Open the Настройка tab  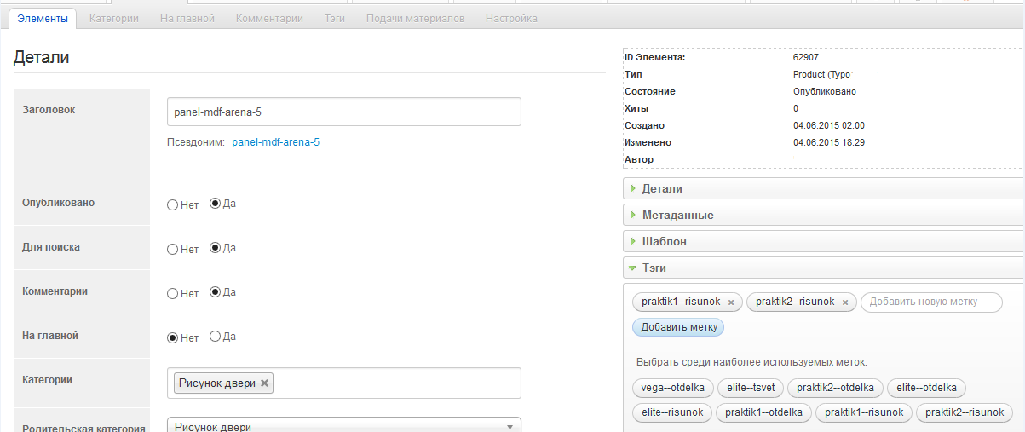[x=511, y=18]
